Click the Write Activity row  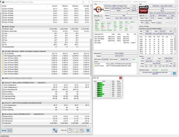pos(46,119)
